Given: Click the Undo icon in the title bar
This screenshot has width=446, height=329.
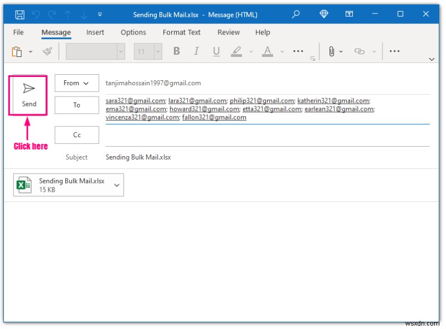Looking at the screenshot, I should point(35,14).
